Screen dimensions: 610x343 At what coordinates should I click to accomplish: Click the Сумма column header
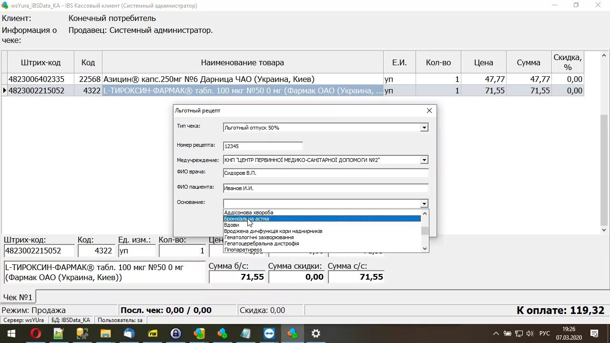(529, 62)
